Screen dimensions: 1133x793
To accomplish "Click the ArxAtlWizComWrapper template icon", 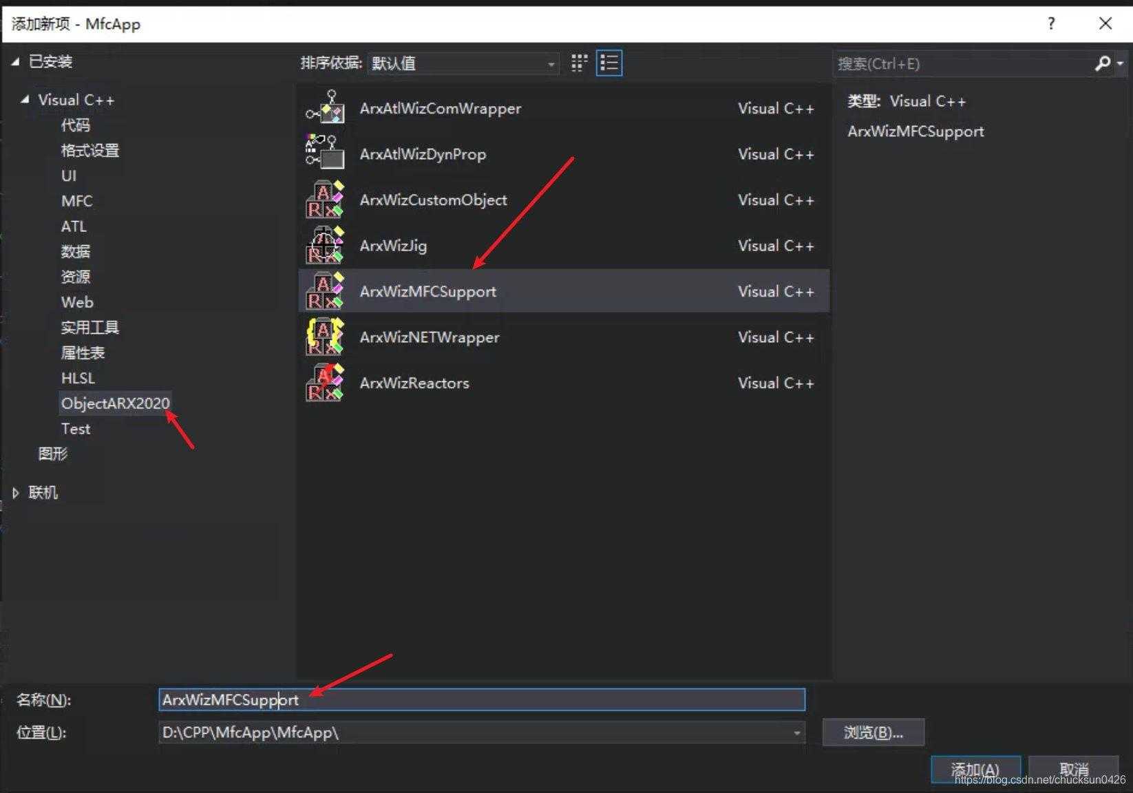I will pyautogui.click(x=325, y=108).
